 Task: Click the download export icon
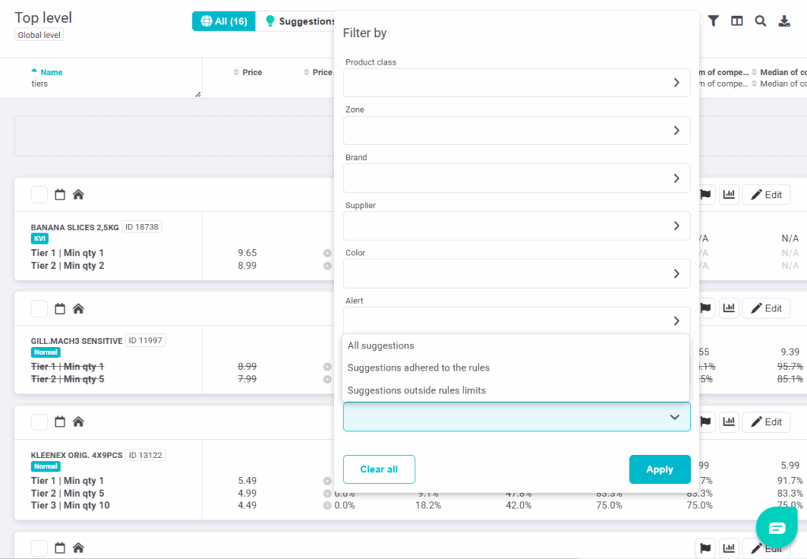(x=784, y=21)
